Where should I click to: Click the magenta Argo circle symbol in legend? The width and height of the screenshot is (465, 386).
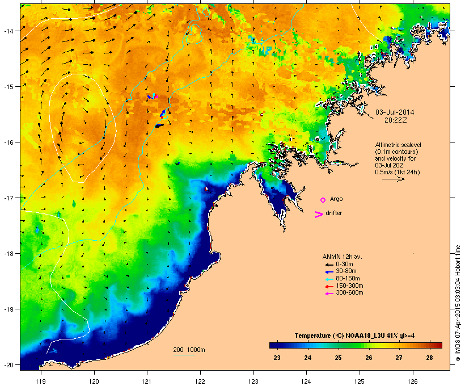pyautogui.click(x=323, y=200)
